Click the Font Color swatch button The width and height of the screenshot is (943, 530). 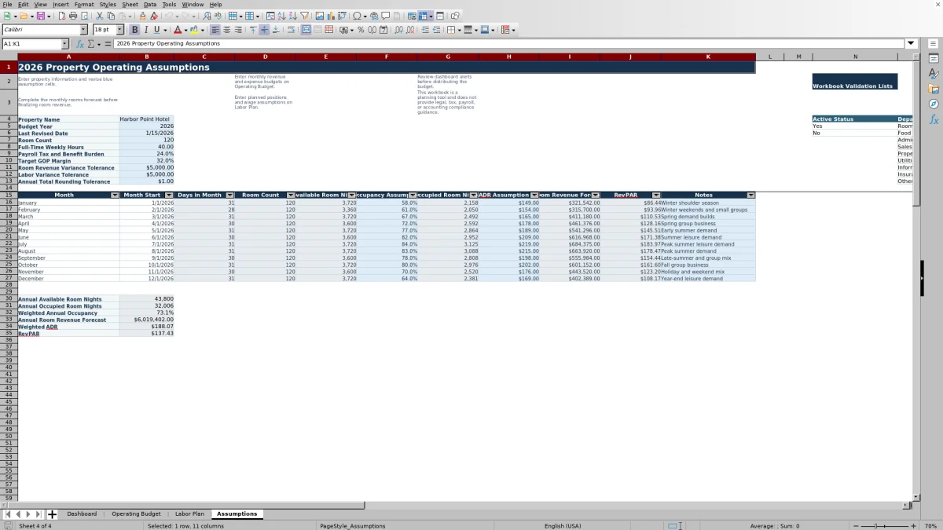(177, 30)
